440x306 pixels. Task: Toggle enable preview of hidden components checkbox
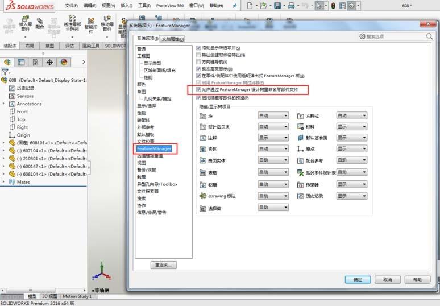pos(198,98)
